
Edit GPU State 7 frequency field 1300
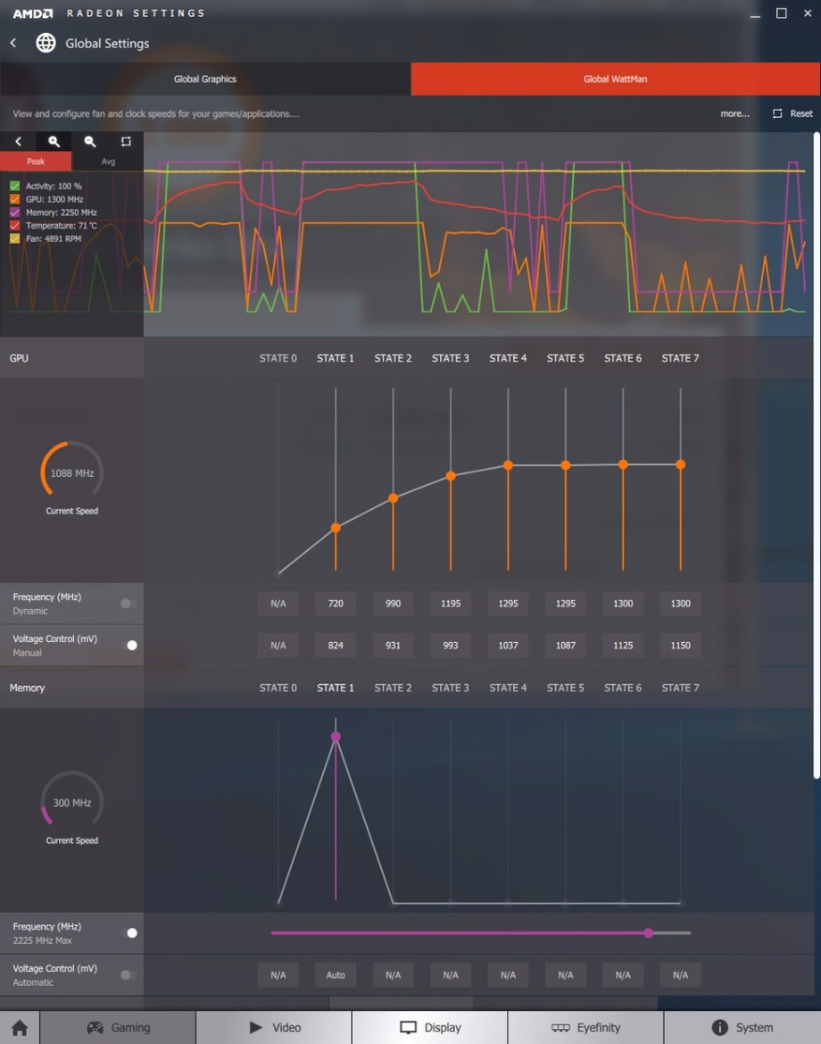[680, 603]
